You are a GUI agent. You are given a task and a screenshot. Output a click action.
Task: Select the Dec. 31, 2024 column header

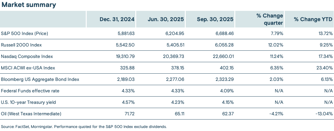117,19
